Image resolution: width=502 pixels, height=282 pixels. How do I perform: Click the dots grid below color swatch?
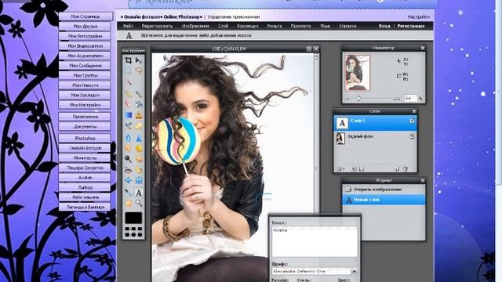[x=133, y=232]
